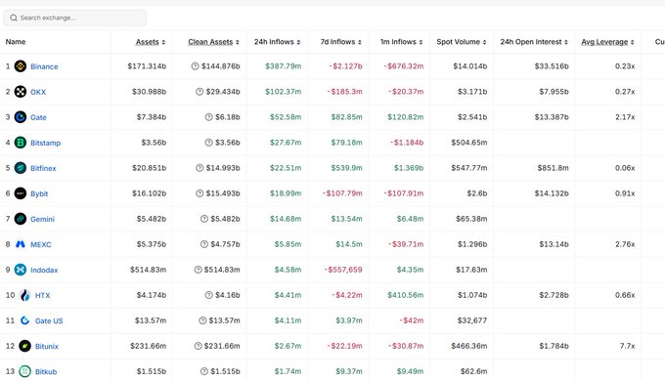Sort by 7d Inflows column header
This screenshot has height=381, width=665.
[x=341, y=42]
